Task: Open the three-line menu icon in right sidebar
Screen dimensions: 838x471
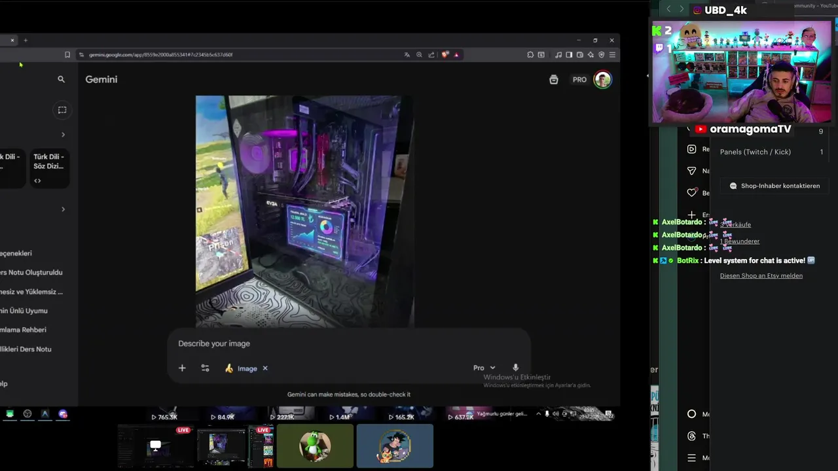Action: (x=691, y=458)
